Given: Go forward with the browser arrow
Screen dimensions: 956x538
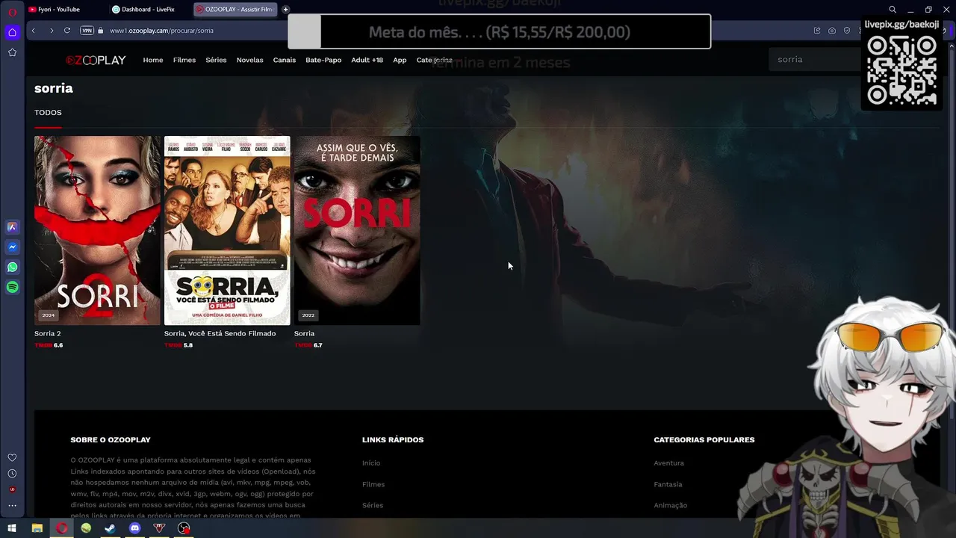Looking at the screenshot, I should click(51, 31).
